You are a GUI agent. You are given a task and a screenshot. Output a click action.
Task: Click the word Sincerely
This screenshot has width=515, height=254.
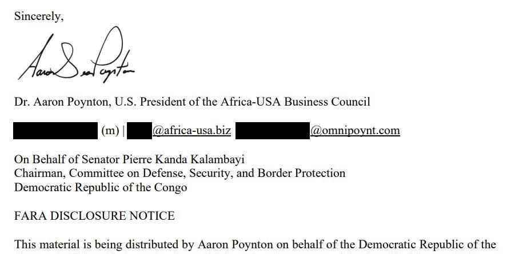point(39,17)
